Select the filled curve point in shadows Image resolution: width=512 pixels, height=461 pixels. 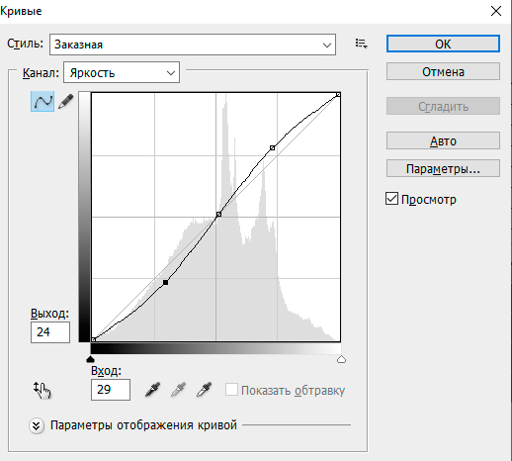point(166,282)
